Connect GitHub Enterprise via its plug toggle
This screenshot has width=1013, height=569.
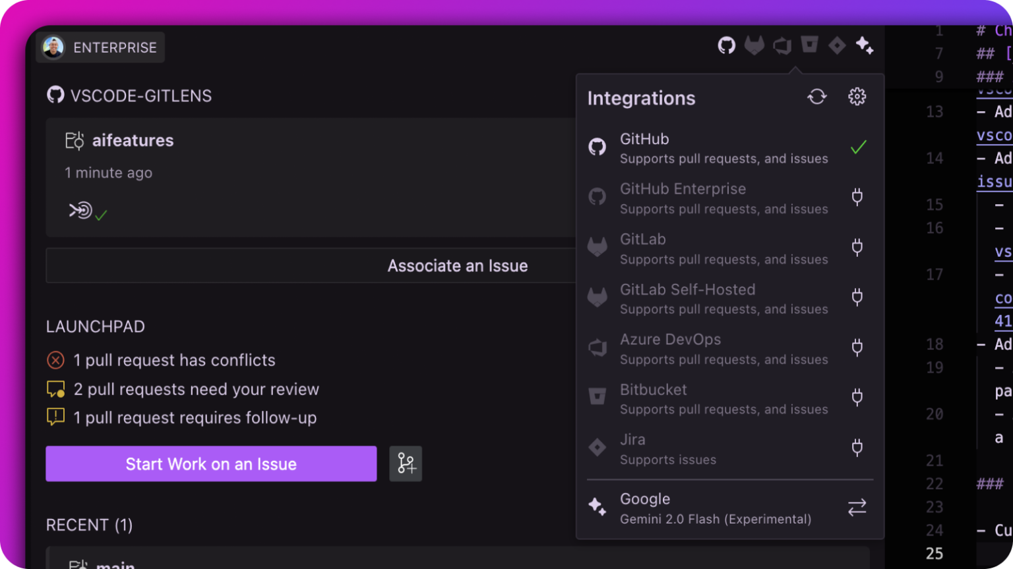click(857, 197)
